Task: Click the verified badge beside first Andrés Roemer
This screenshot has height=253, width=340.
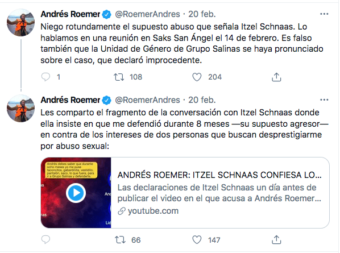Action: click(106, 14)
